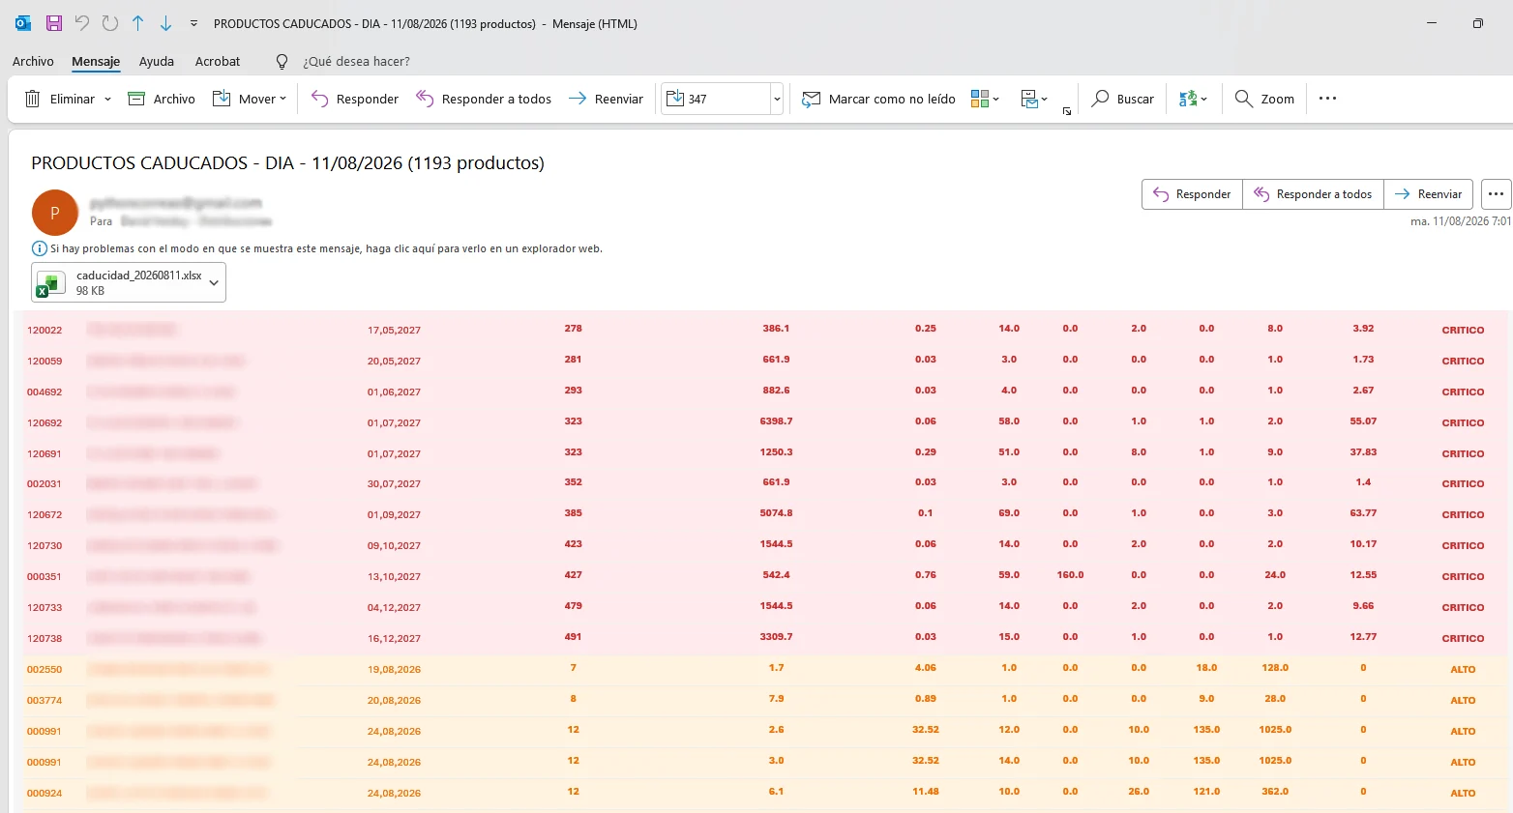The height and width of the screenshot is (813, 1513).
Task: Click the '¿Qué desea hacer?' search field
Action: (x=356, y=61)
